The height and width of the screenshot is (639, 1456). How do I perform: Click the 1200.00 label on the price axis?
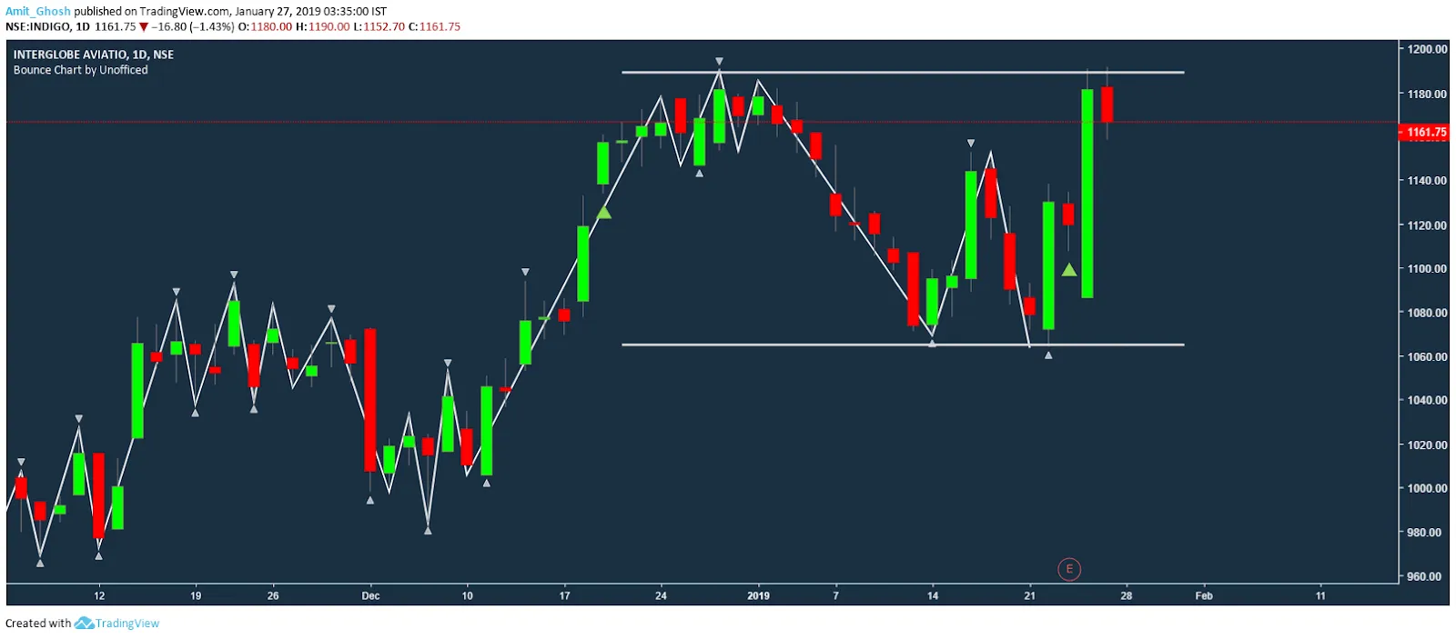tap(1427, 49)
